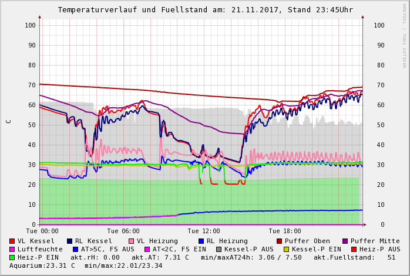Click the red VL Kessel legend swatch
The image size is (410, 276).
tap(12, 241)
